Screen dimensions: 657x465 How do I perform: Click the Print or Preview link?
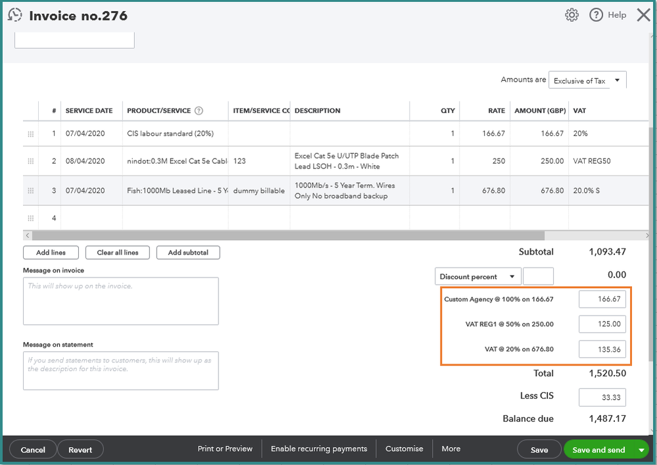(x=225, y=449)
